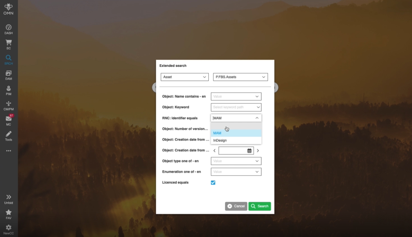Uncheck the Licenced equals checkbox
This screenshot has height=237, width=412.
pos(213,183)
